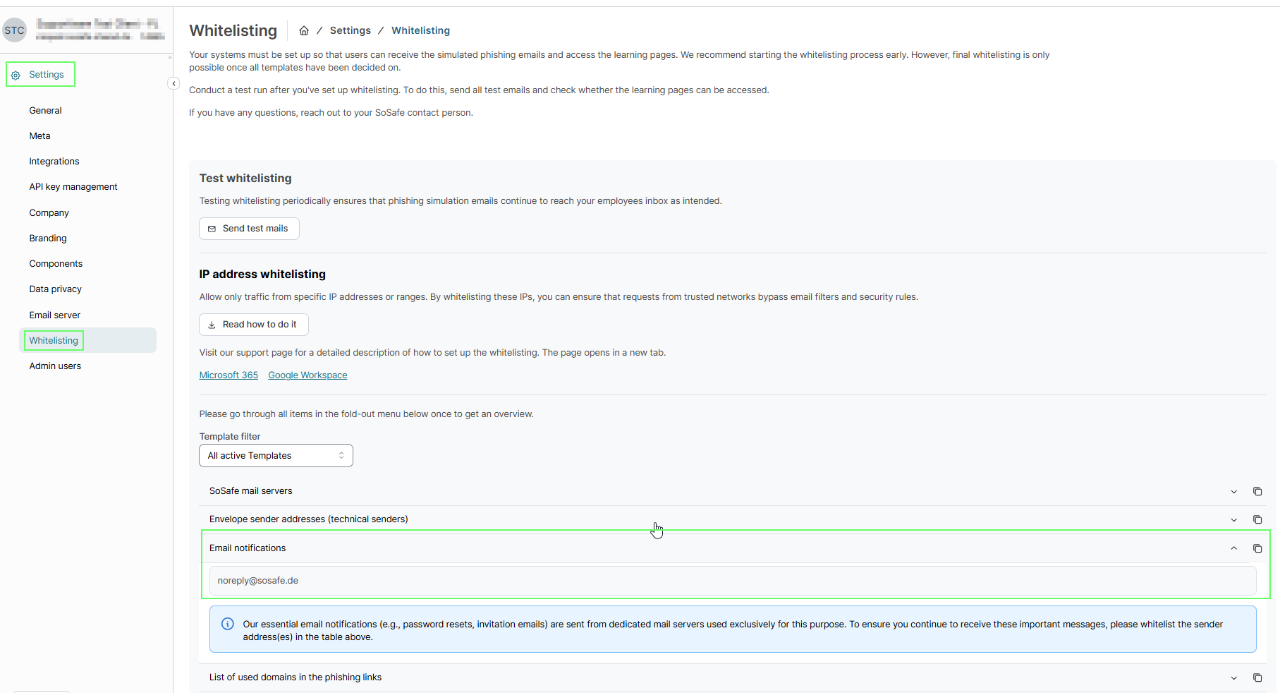Copy envelope sender addresses

[x=1257, y=519]
